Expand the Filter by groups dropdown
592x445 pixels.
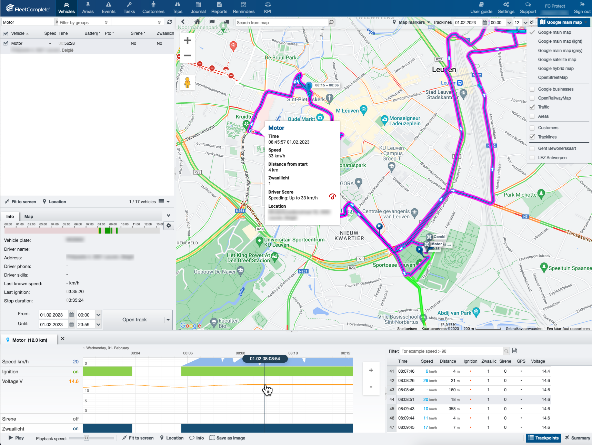(x=106, y=22)
